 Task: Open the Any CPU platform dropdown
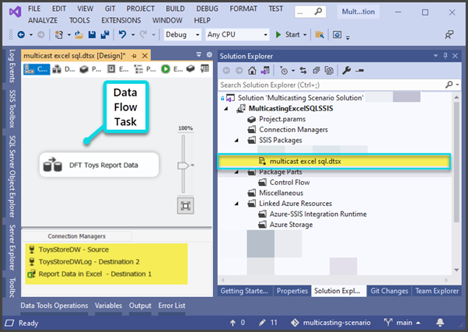click(238, 35)
